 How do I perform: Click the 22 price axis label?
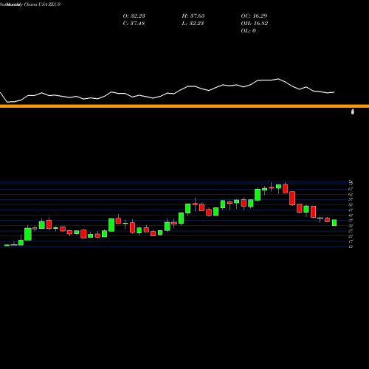[x=351, y=236]
